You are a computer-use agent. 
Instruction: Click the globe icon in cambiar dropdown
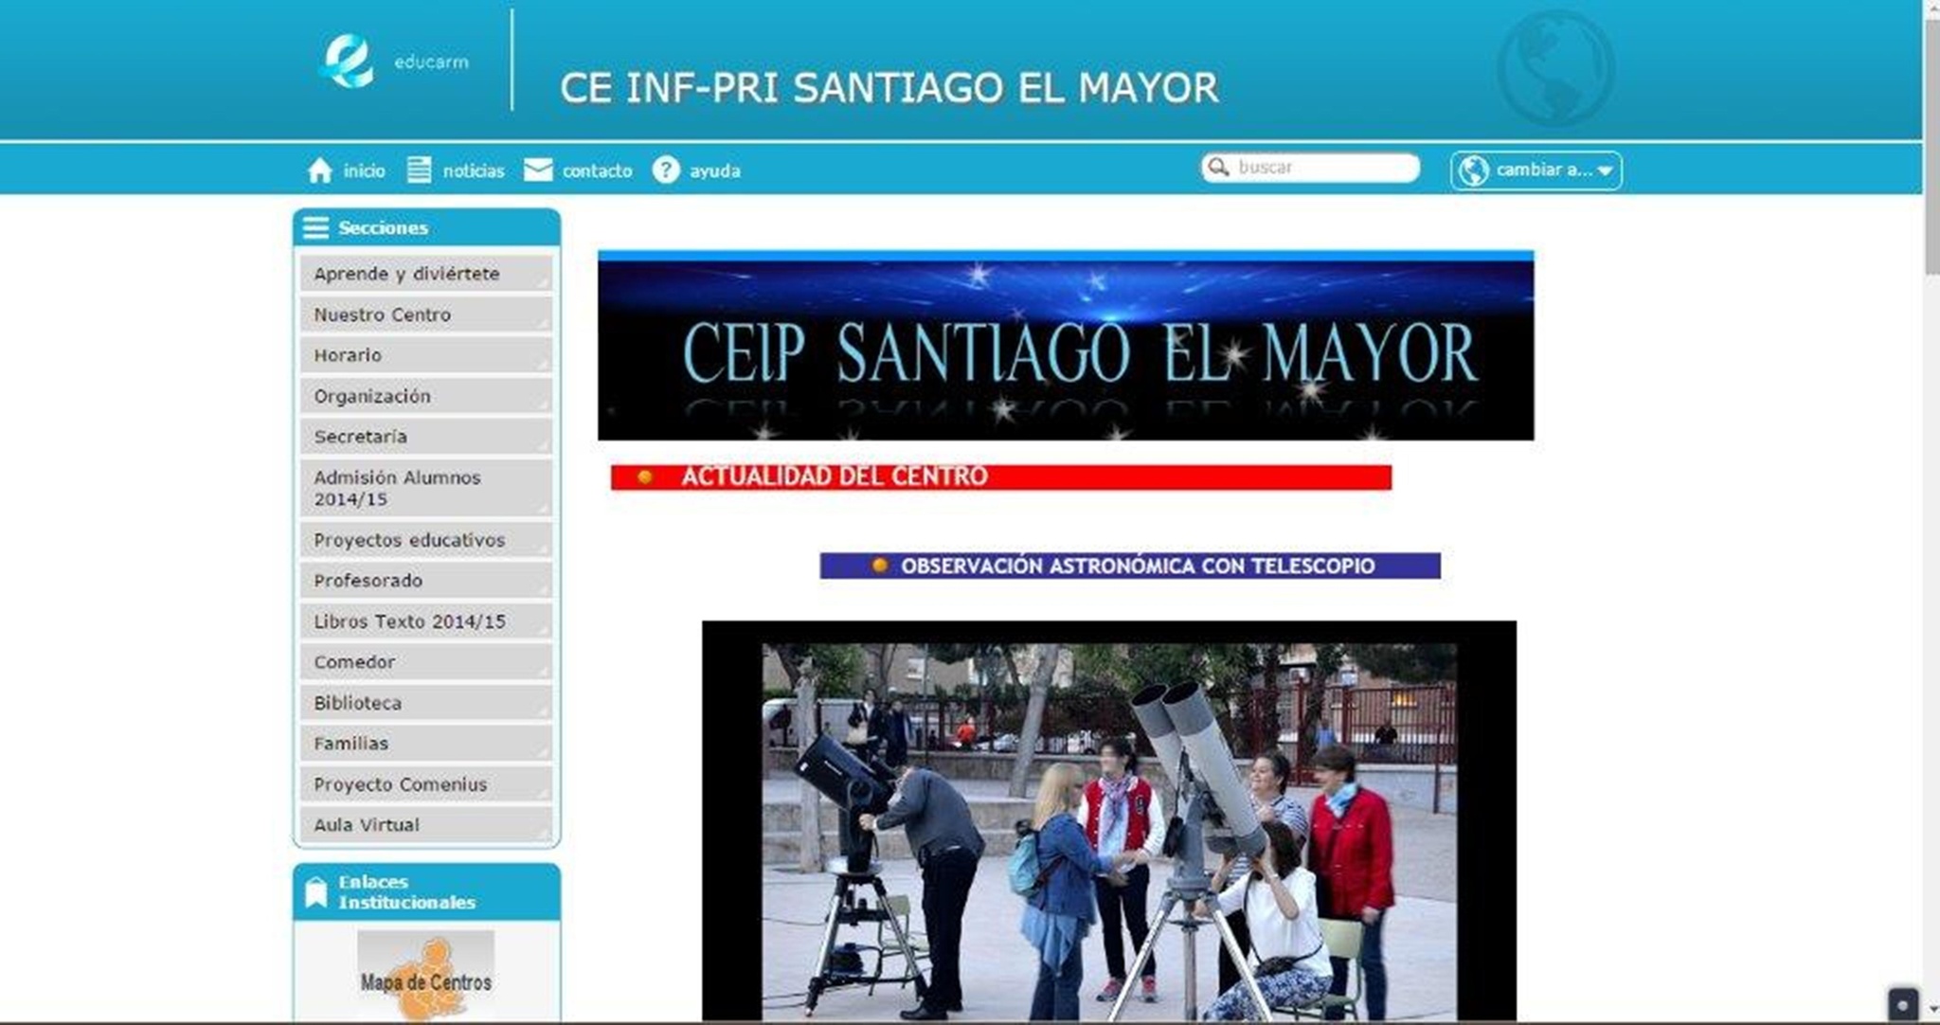pos(1473,171)
